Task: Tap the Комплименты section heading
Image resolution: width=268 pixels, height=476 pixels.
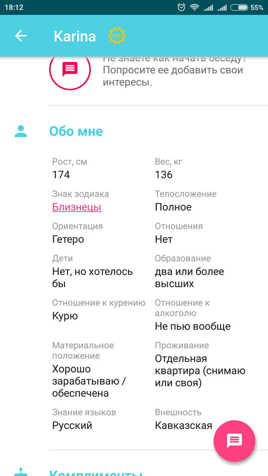Action: [x=96, y=471]
